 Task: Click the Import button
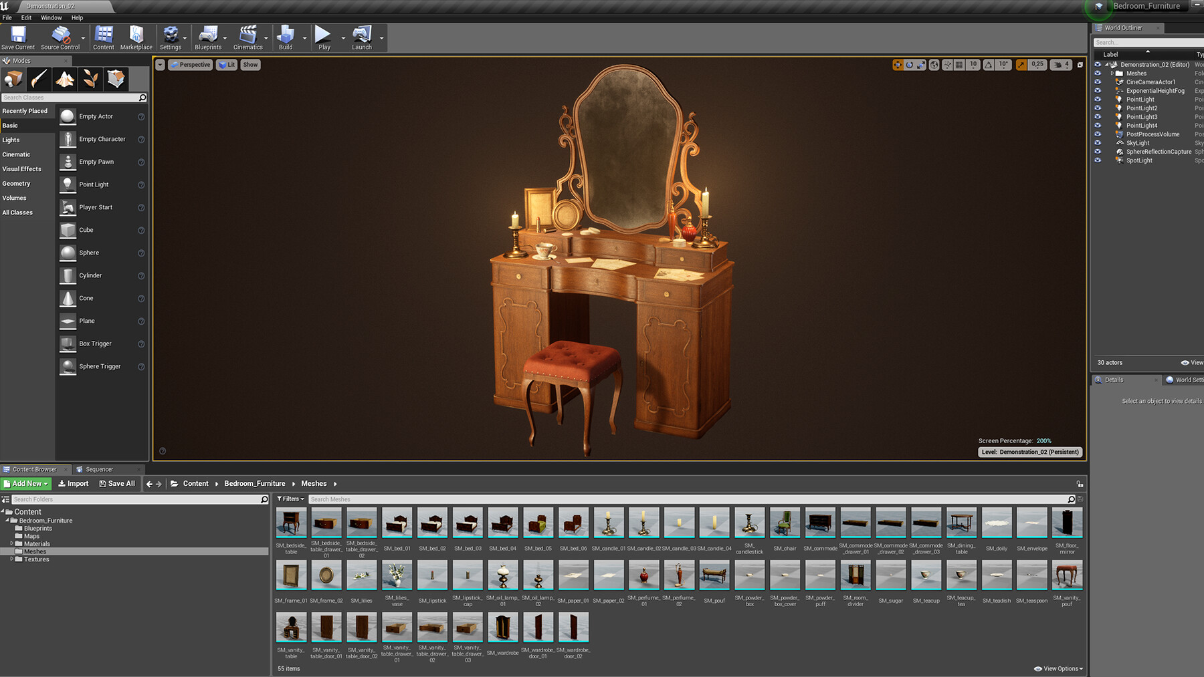(74, 483)
